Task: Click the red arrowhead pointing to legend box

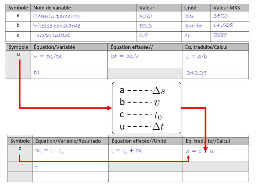Action: pyautogui.click(x=110, y=108)
